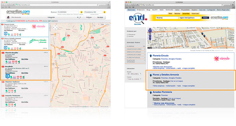This screenshot has height=126, width=236.
Task: Play the video icon for Floreria Circulo
Action: [6, 34]
